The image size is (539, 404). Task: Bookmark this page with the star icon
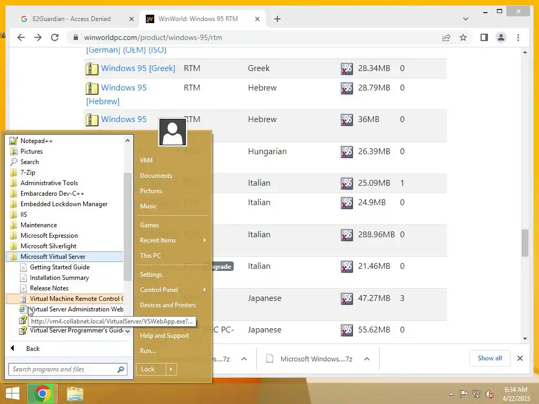pyautogui.click(x=463, y=37)
